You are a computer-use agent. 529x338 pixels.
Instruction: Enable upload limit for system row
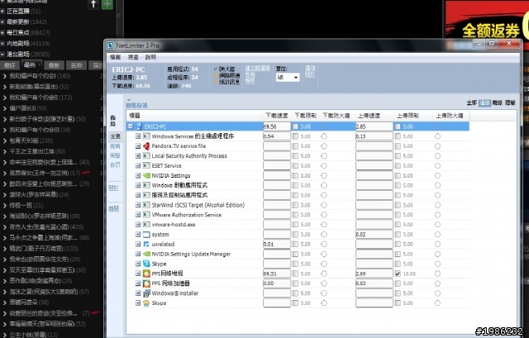pos(398,234)
